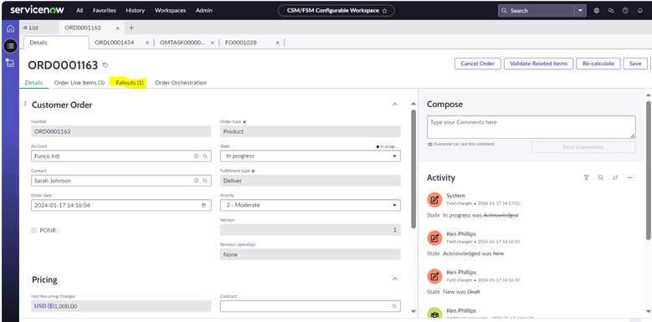Image resolution: width=652 pixels, height=322 pixels.
Task: Click the Contract input field
Action: pyautogui.click(x=311, y=306)
